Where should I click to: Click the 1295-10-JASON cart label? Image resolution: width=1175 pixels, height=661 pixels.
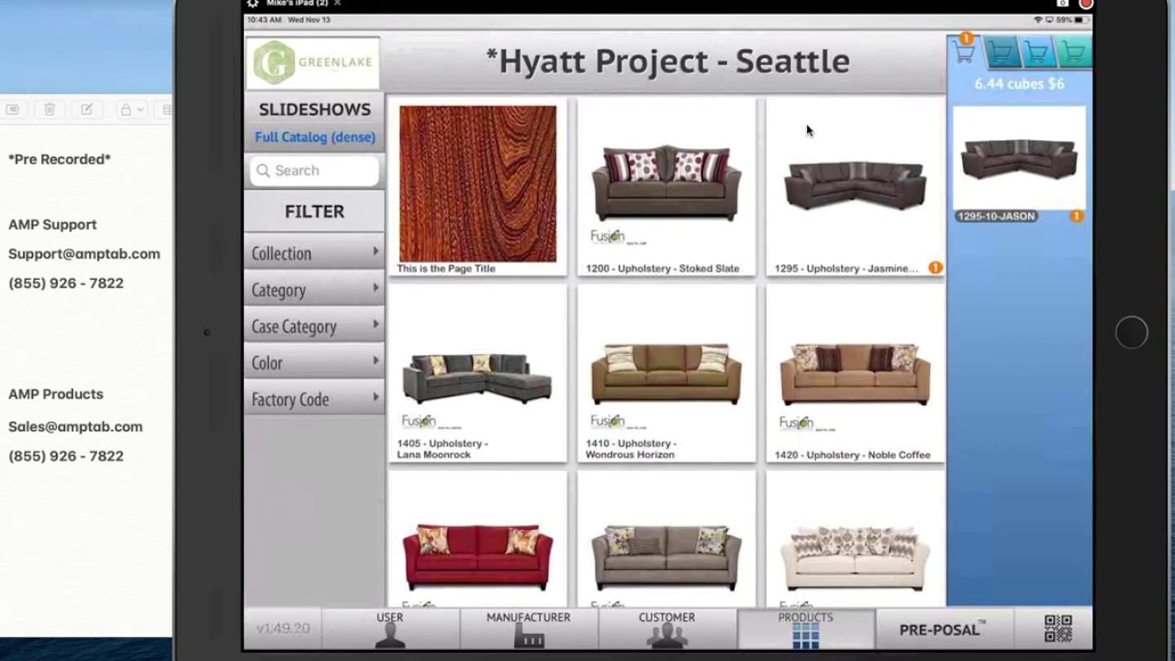click(996, 217)
